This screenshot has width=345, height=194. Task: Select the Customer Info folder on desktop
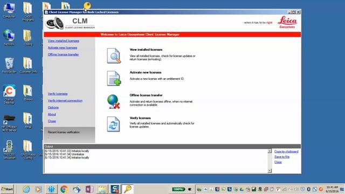28,65
